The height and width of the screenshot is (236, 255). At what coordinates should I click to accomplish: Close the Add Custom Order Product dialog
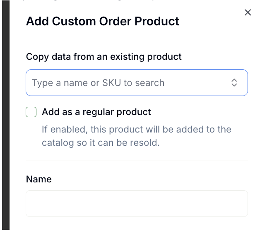click(x=248, y=13)
